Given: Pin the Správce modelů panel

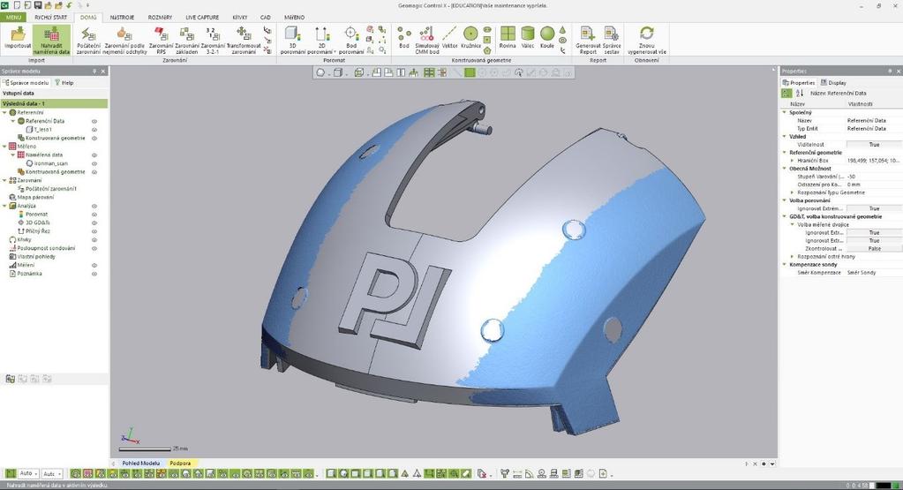Looking at the screenshot, I should [x=94, y=71].
